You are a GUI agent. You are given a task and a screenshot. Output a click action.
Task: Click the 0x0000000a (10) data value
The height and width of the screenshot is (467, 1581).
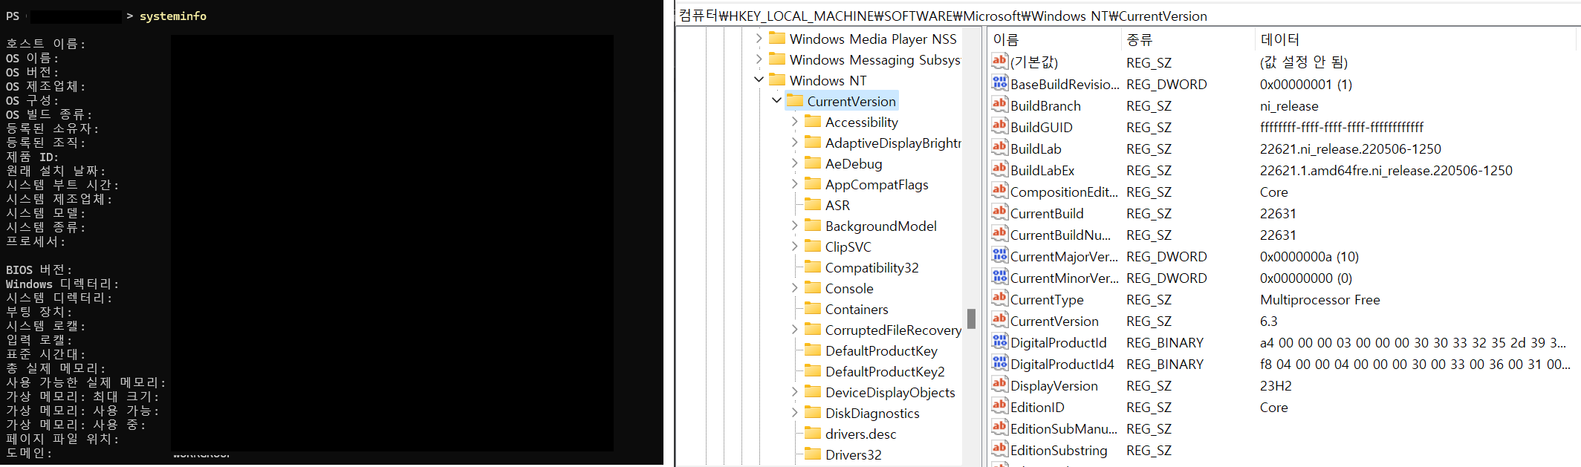point(1309,257)
